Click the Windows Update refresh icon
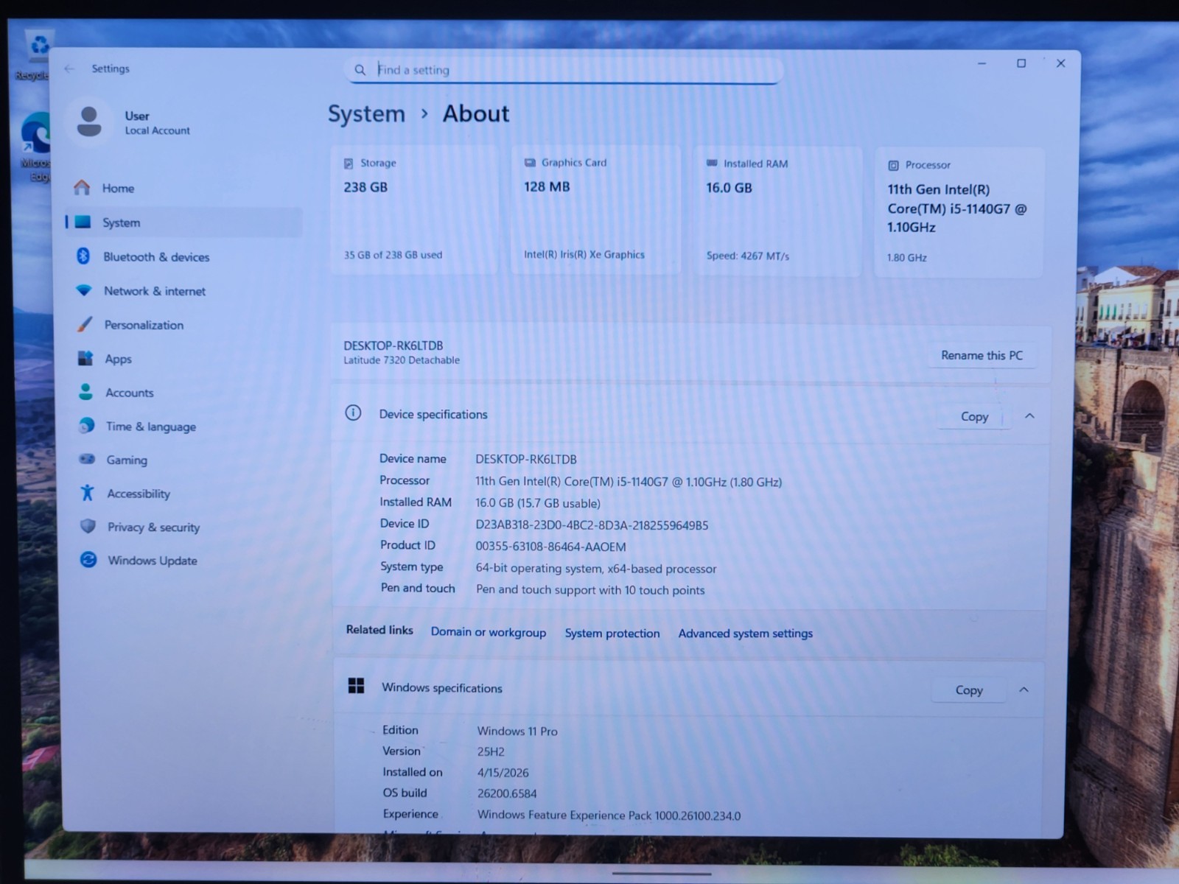This screenshot has height=884, width=1179. pyautogui.click(x=88, y=560)
